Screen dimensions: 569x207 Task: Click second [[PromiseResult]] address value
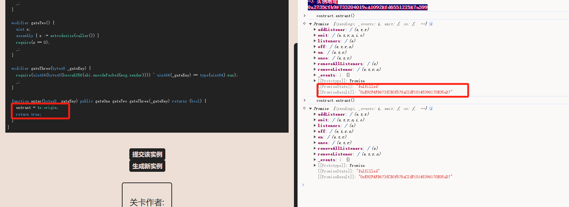(x=405, y=177)
